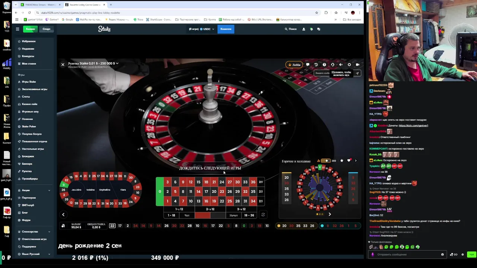
Task: Bet on the 1 - 18 field
Action: [171, 215]
